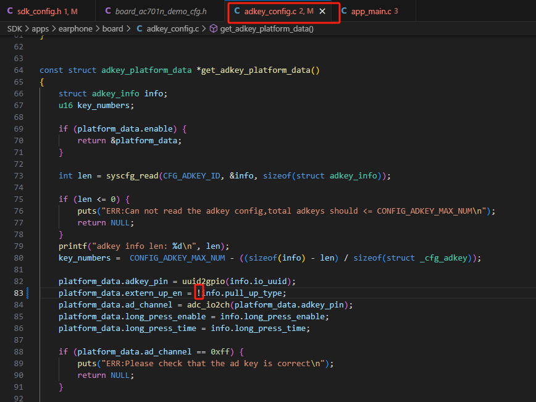Open the get_adkey_platform_data() breadcrumb symbol
Image resolution: width=536 pixels, height=402 pixels.
tap(267, 28)
